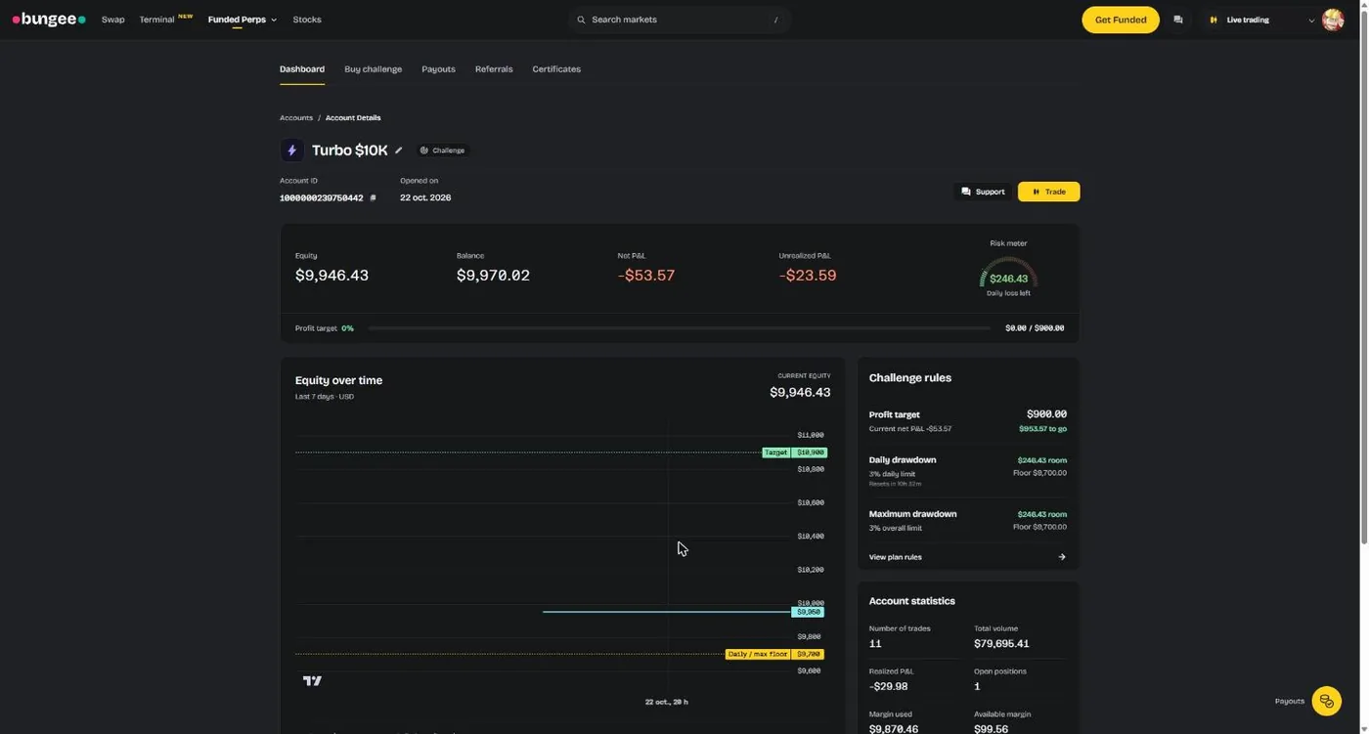Open the chat messages icon in header
Viewport: 1369px width, 734px height.
(1178, 20)
